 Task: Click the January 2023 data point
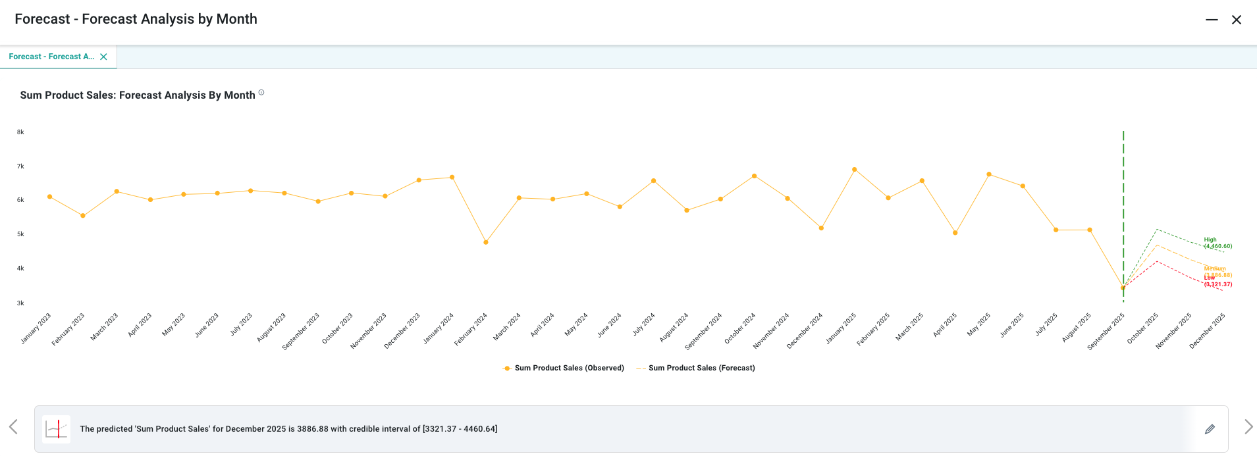49,197
